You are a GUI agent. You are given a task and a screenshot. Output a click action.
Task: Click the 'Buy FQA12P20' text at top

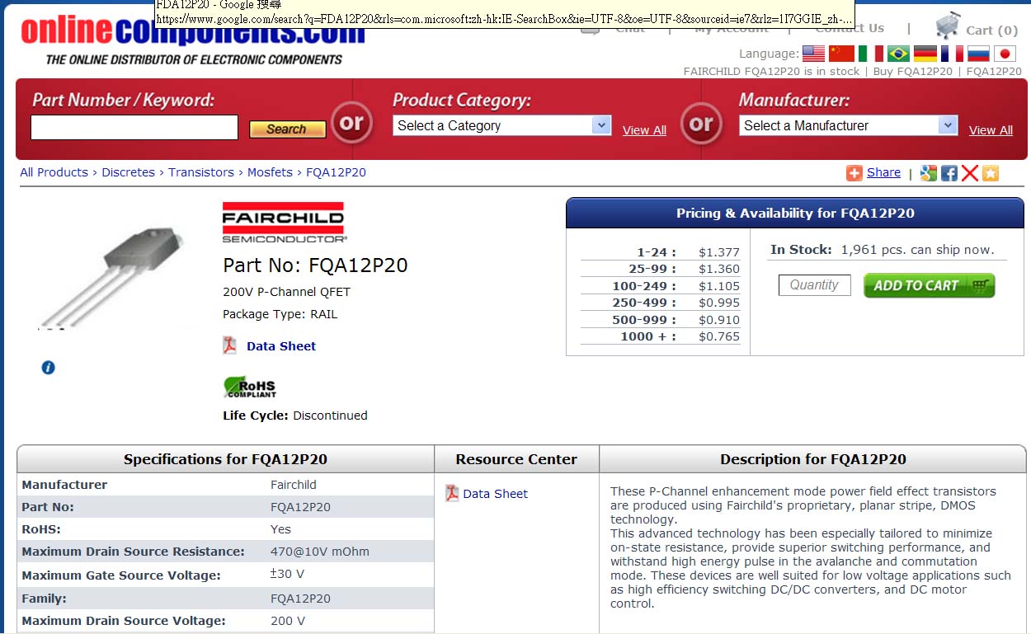[912, 71]
